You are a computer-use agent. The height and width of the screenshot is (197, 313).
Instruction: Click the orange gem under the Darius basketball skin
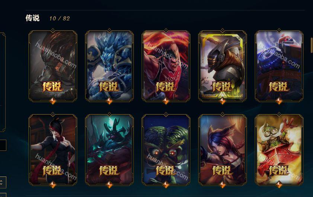pos(166,101)
